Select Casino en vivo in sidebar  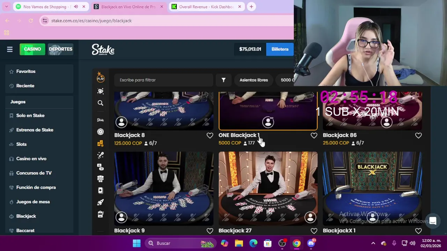point(39,159)
